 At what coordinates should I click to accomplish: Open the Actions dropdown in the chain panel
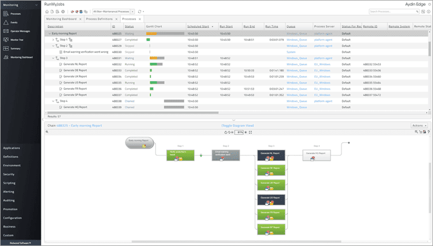pyautogui.click(x=418, y=125)
